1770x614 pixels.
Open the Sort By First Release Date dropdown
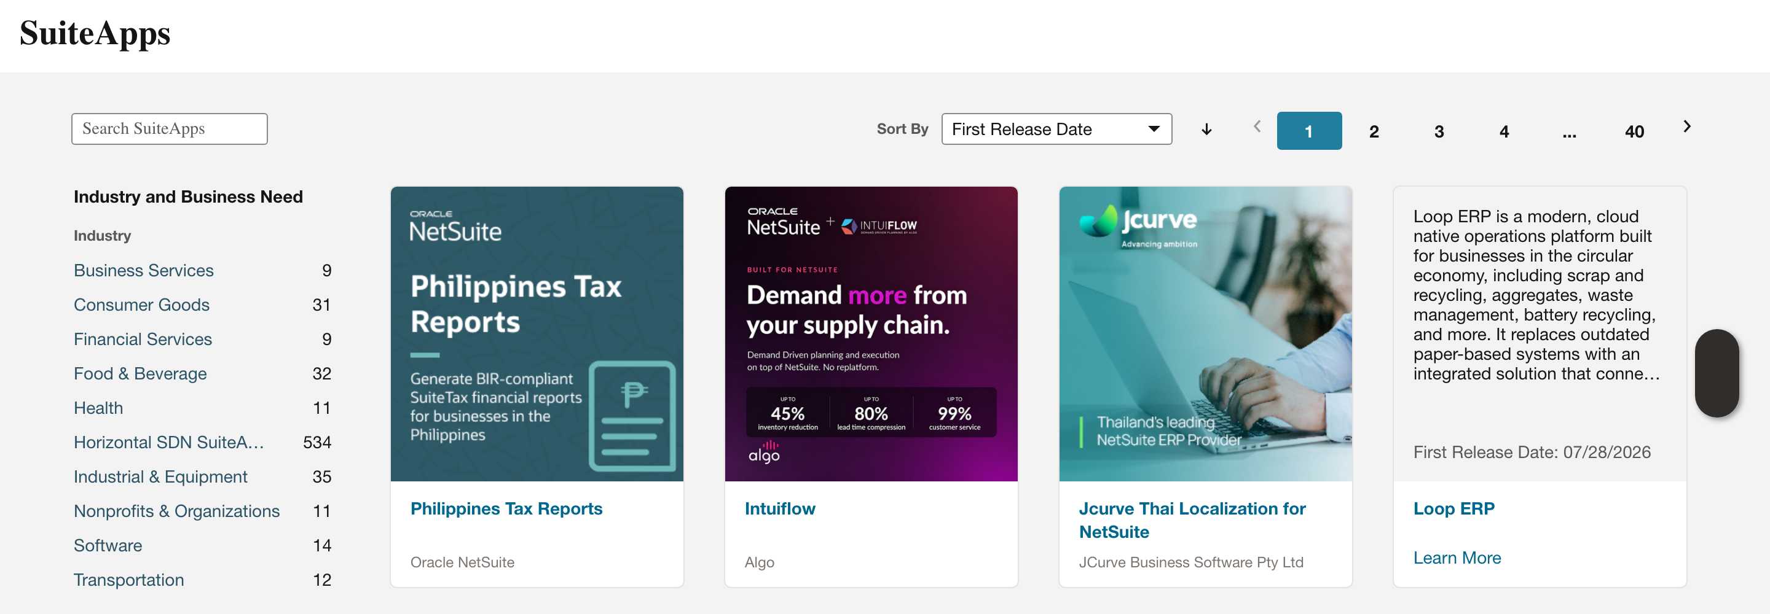(1056, 129)
